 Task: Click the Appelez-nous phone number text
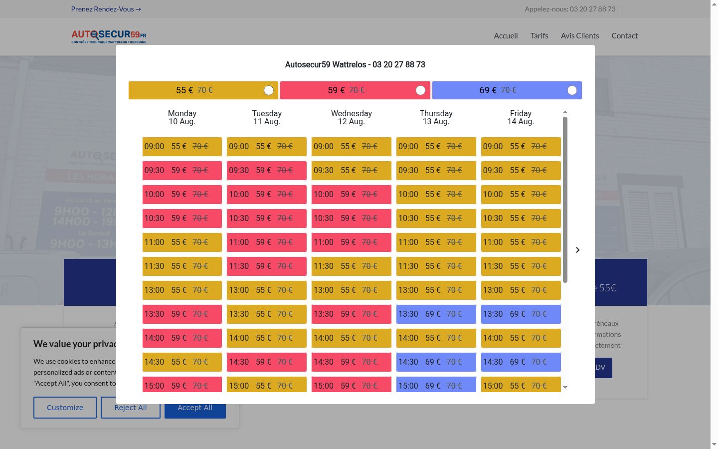pyautogui.click(x=570, y=9)
